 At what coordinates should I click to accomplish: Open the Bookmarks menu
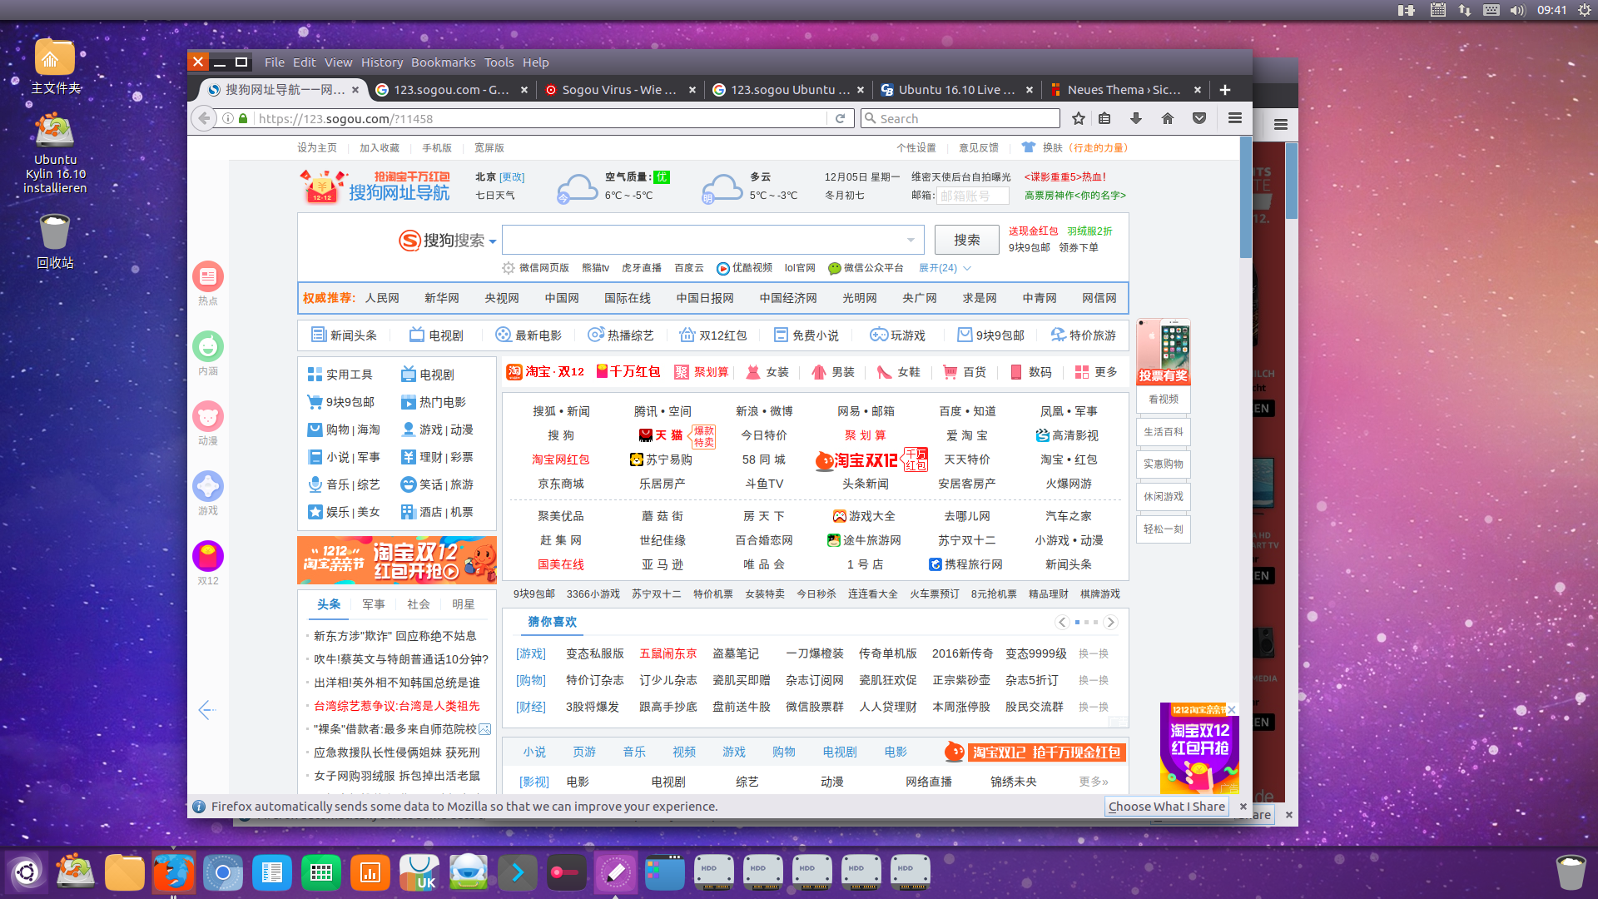tap(443, 62)
